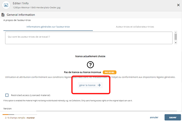Switch to Auteur-trices et collaborateur-trices tab
Screen dimensions: 182x122
click(135, 27)
